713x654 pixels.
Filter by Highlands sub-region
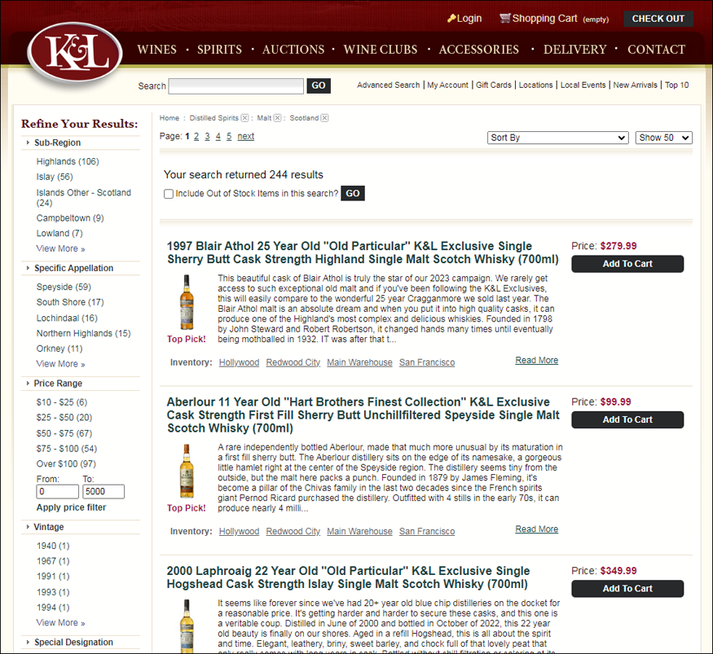68,162
